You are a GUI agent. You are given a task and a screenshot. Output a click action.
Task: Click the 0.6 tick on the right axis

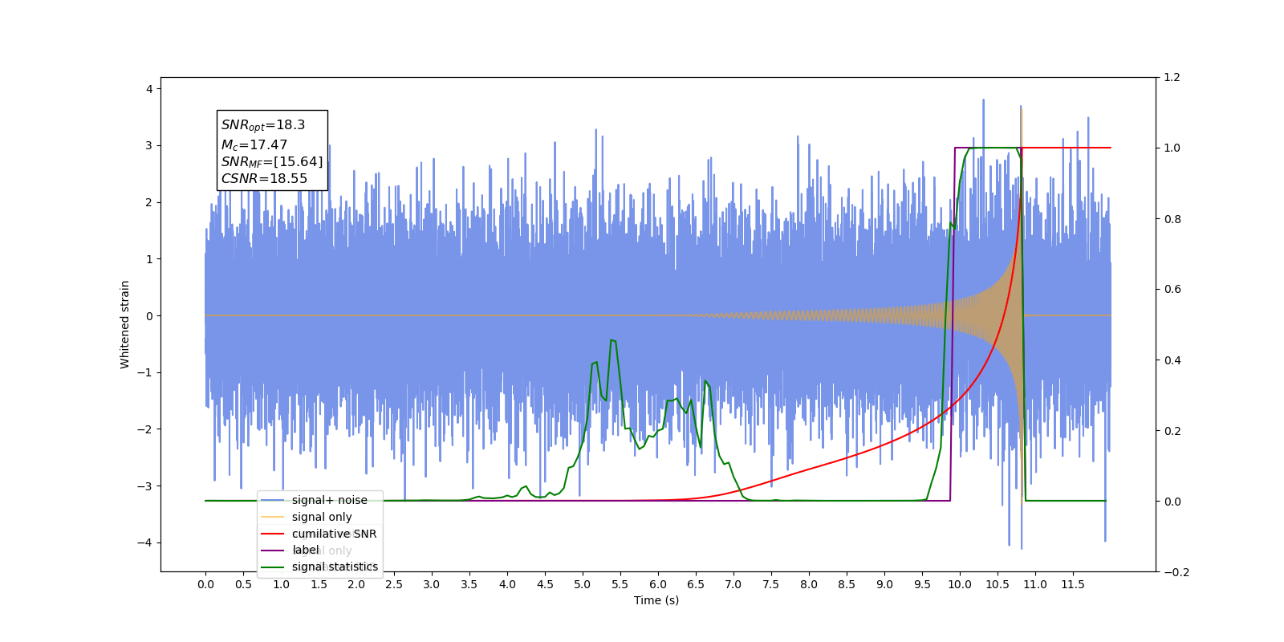tap(1172, 290)
